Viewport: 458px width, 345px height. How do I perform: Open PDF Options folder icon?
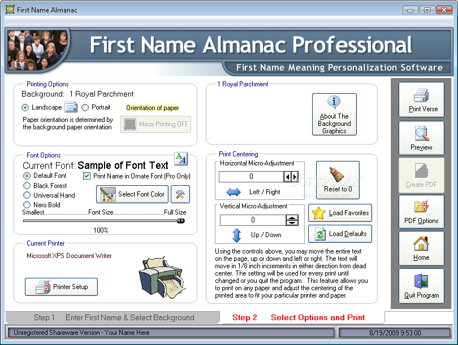pos(421,207)
